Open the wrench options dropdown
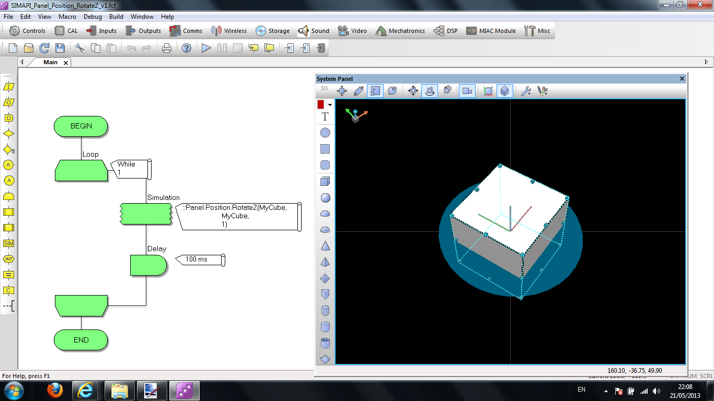The width and height of the screenshot is (714, 401). tap(526, 91)
